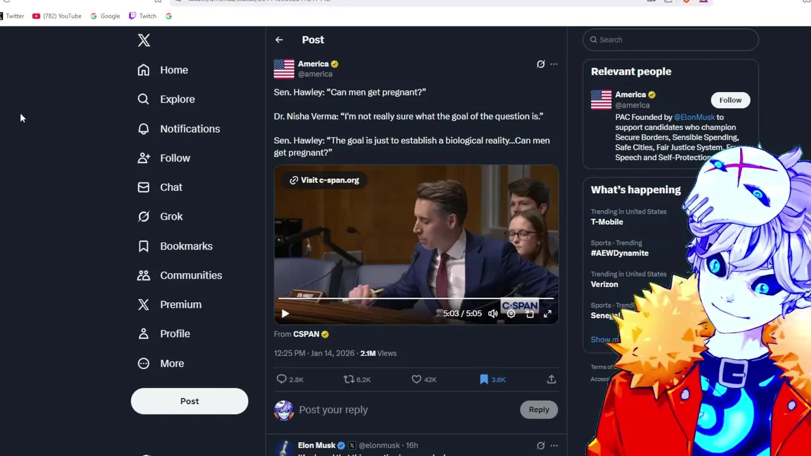The width and height of the screenshot is (811, 456).
Task: Open Explore in the sidebar
Action: (x=166, y=99)
